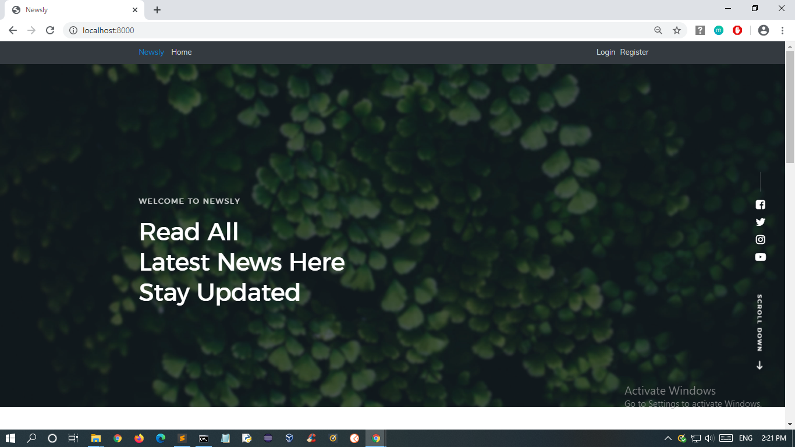Open the Instagram social icon
795x447 pixels.
click(x=760, y=239)
